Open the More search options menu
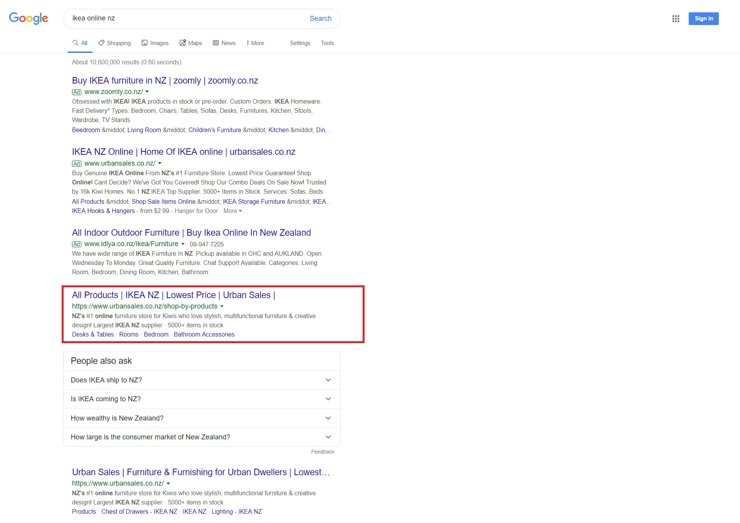 coord(255,43)
